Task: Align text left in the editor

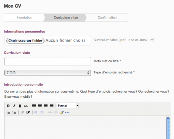Action: point(34,106)
